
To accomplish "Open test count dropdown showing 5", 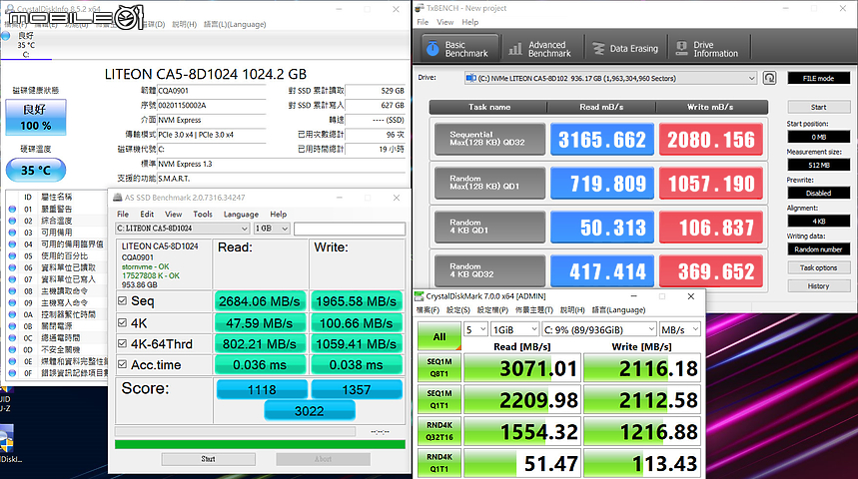I will [475, 329].
